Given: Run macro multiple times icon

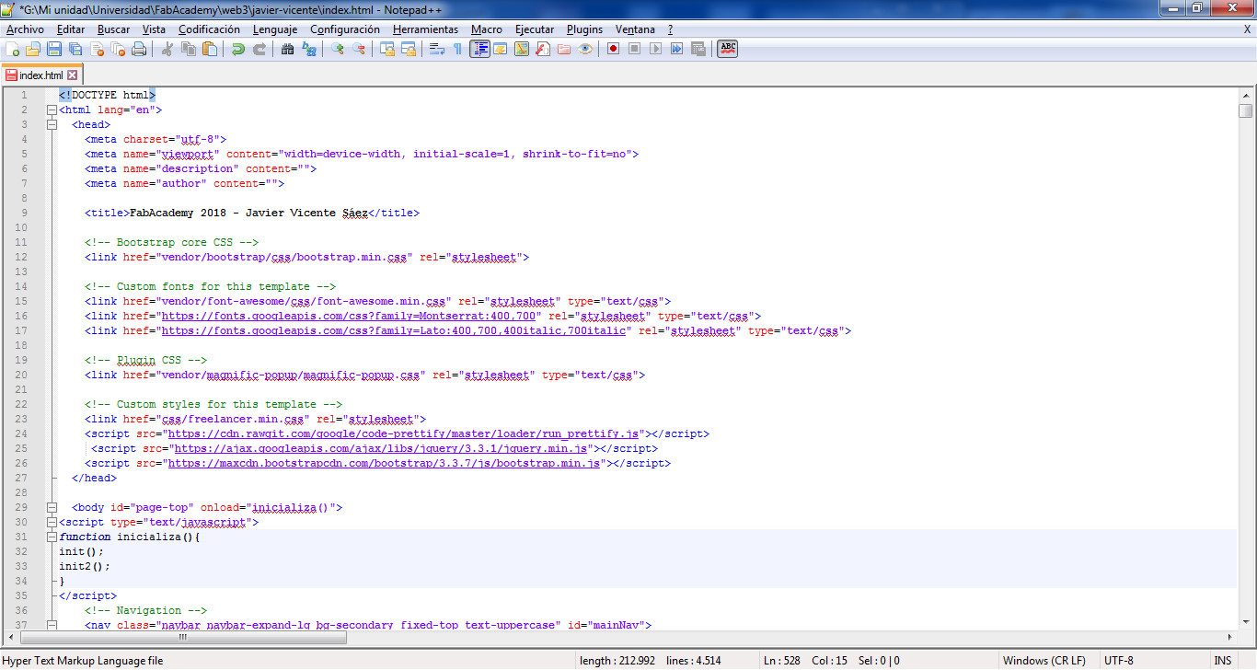Looking at the screenshot, I should 677,49.
